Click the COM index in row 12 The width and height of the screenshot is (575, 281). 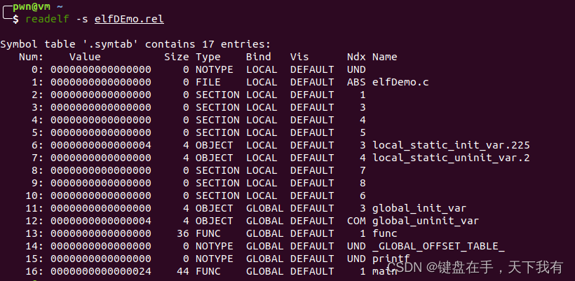pos(356,221)
